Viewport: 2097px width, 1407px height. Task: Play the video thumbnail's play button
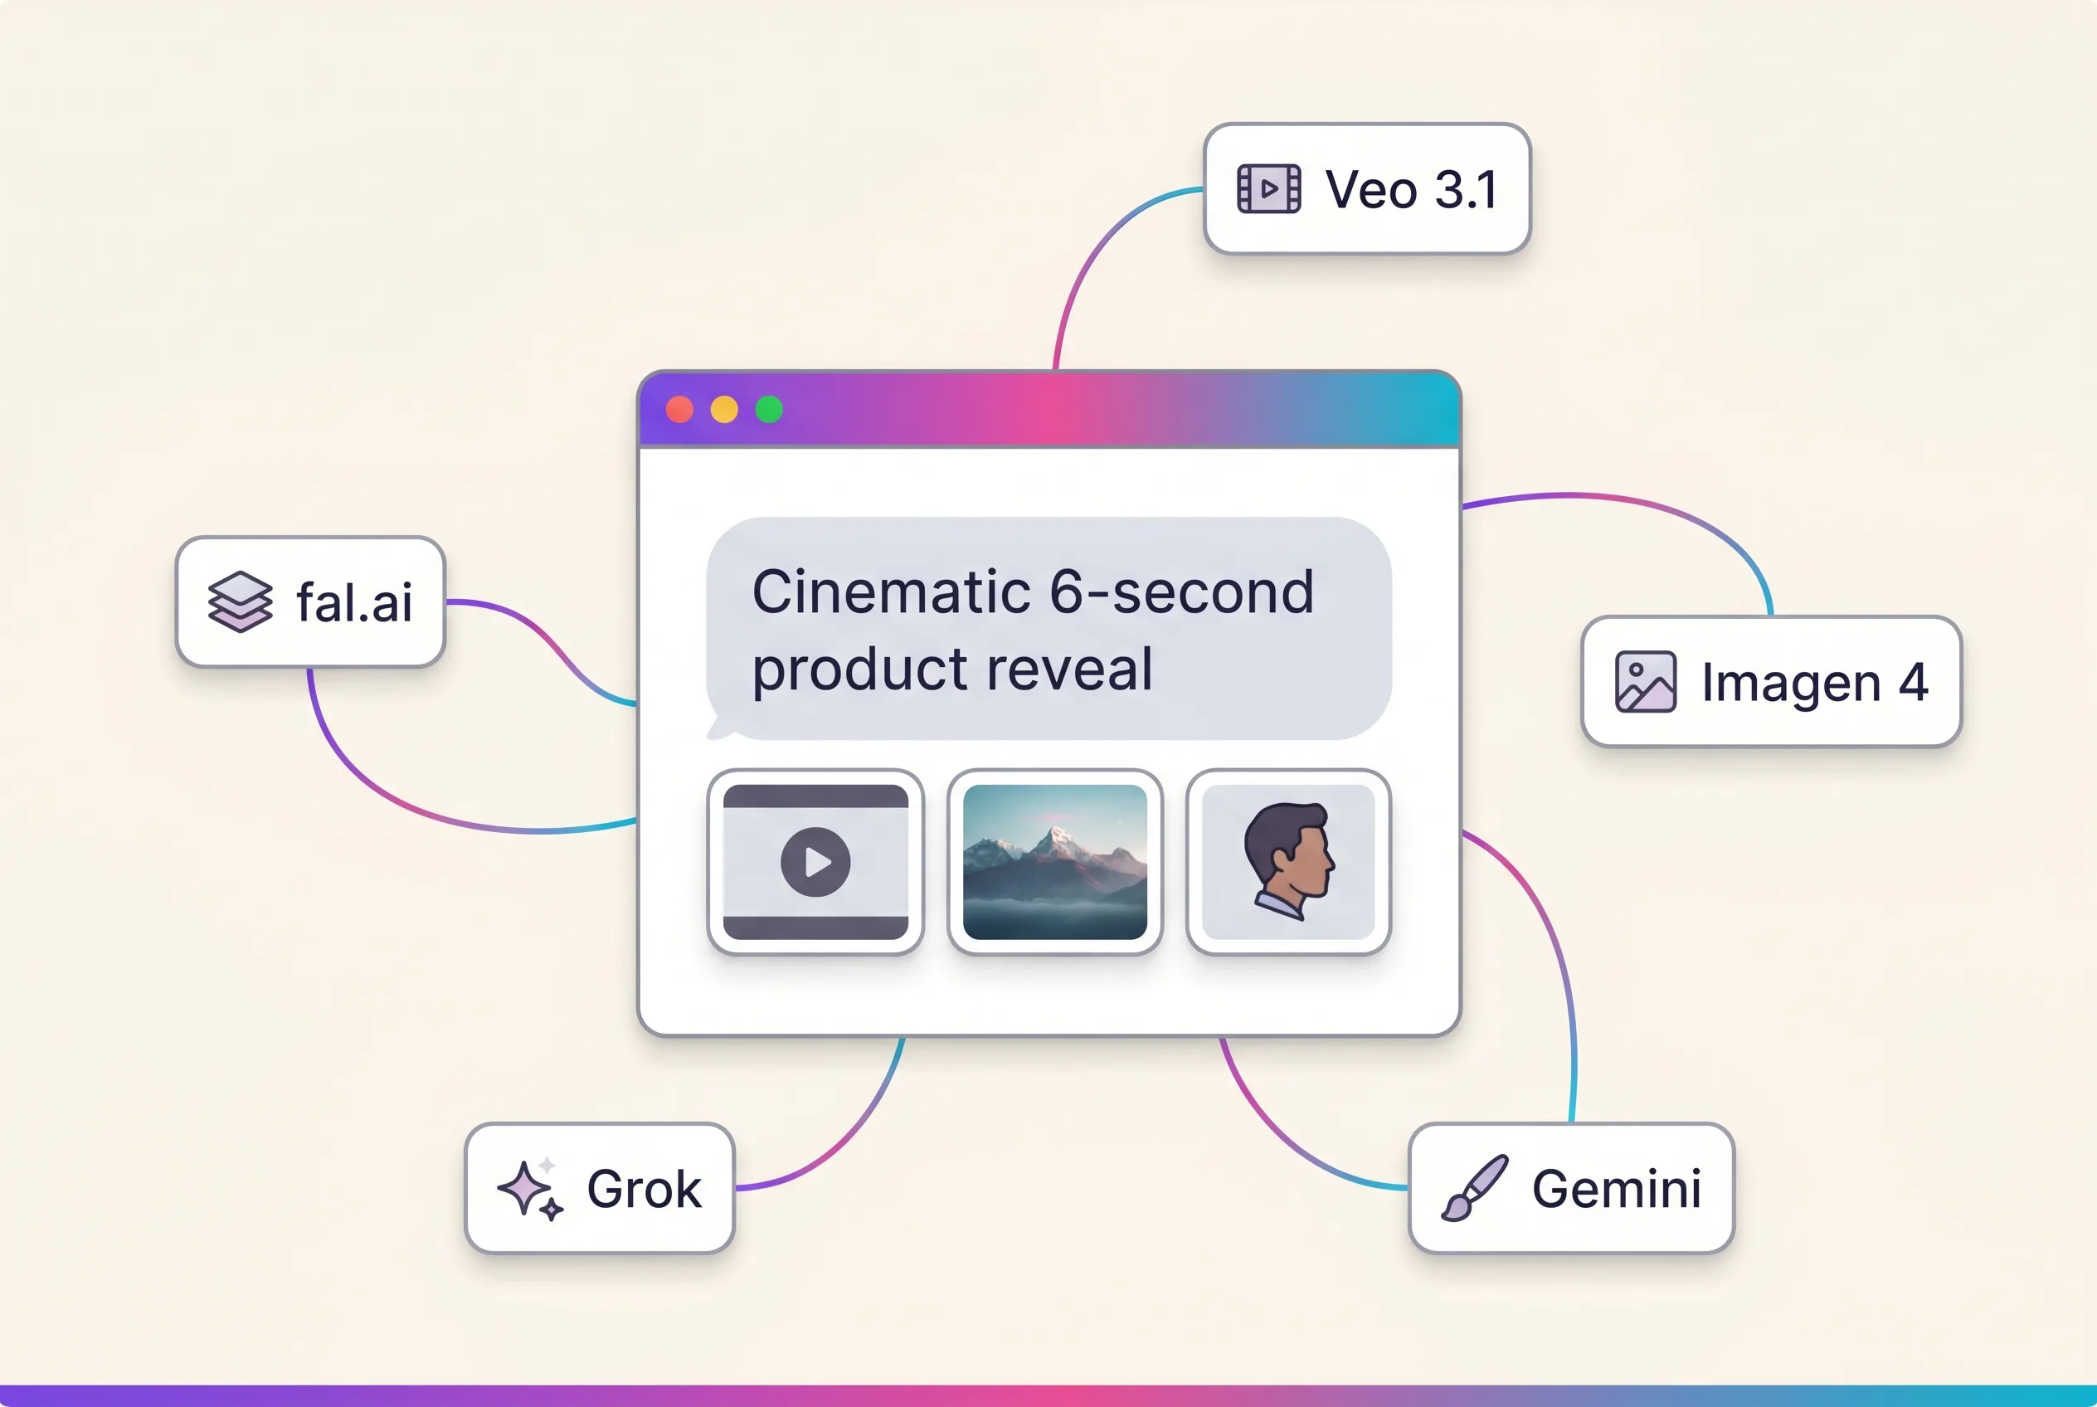pos(815,862)
